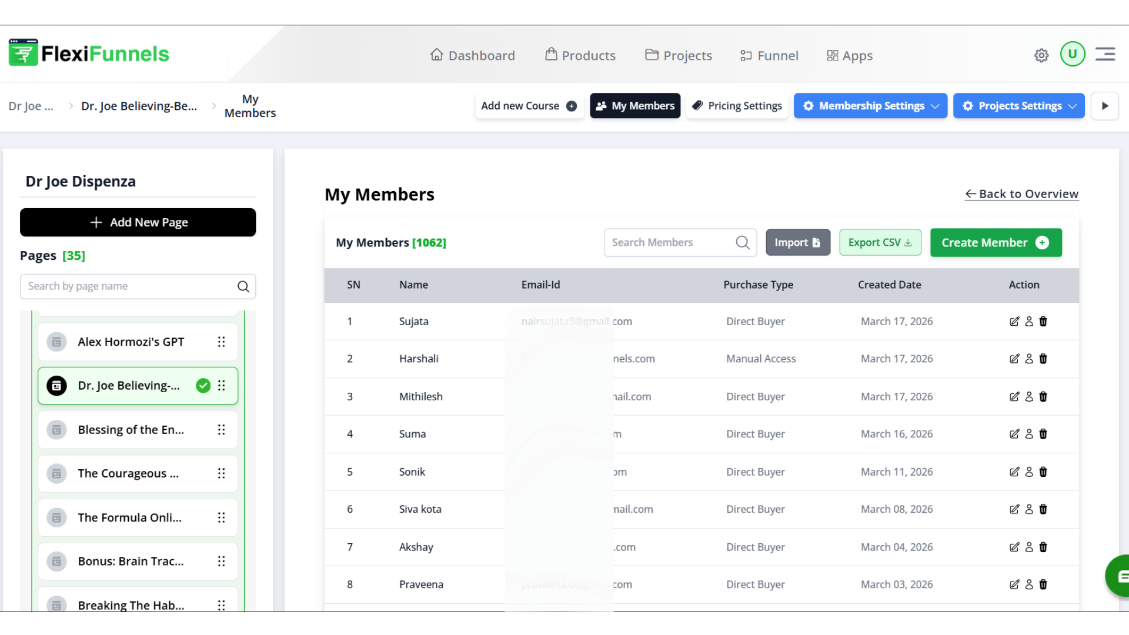Click search magnifier in Search Members field
Screen dimensions: 1129x635
click(743, 242)
